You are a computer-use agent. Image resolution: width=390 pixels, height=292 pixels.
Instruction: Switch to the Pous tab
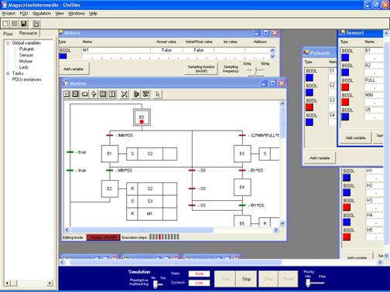pyautogui.click(x=8, y=33)
